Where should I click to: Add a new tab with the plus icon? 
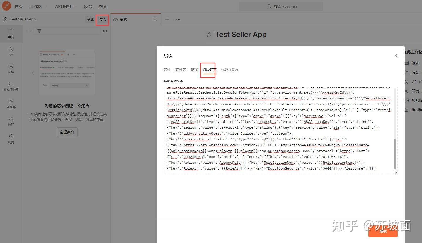click(x=167, y=19)
